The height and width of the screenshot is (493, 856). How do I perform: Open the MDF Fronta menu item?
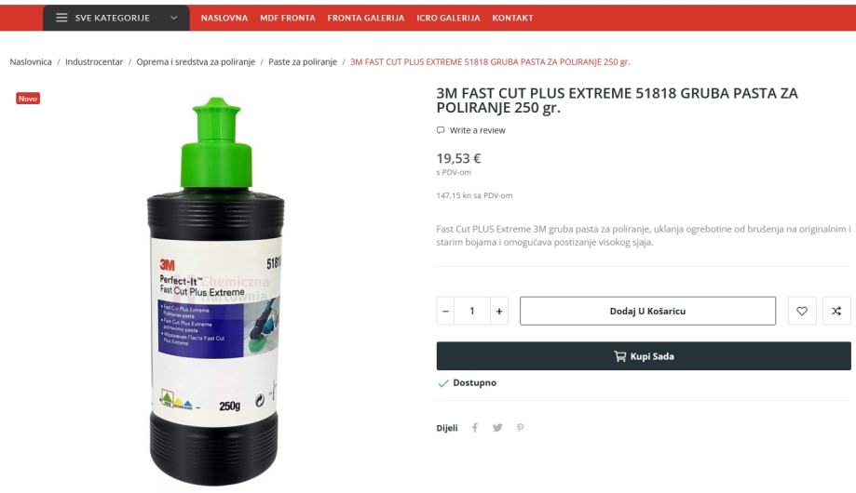(x=288, y=18)
